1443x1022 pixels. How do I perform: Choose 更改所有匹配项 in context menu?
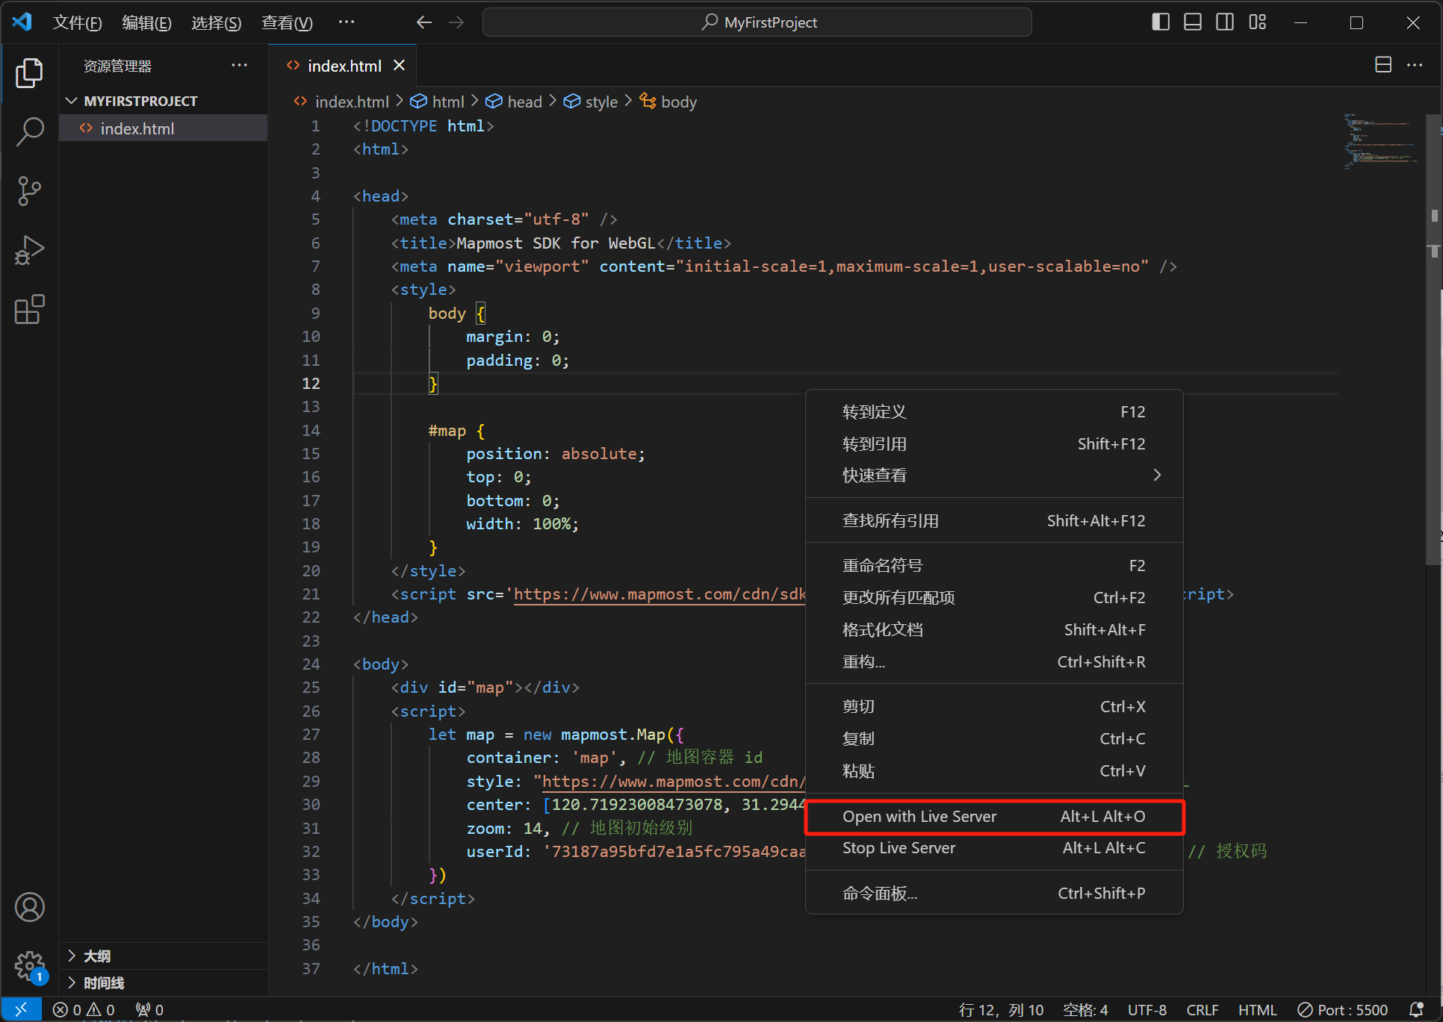tap(994, 598)
